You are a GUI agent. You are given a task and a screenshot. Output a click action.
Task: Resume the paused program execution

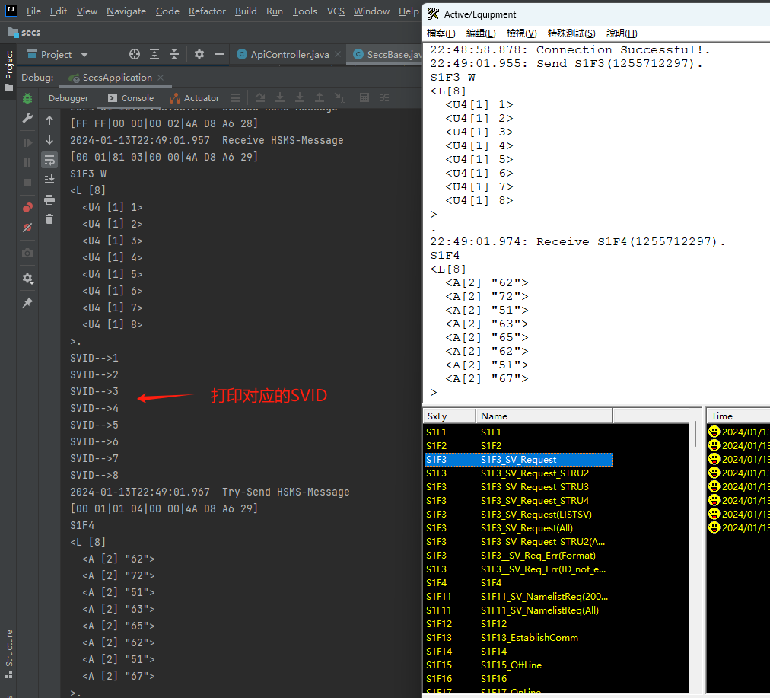point(27,142)
